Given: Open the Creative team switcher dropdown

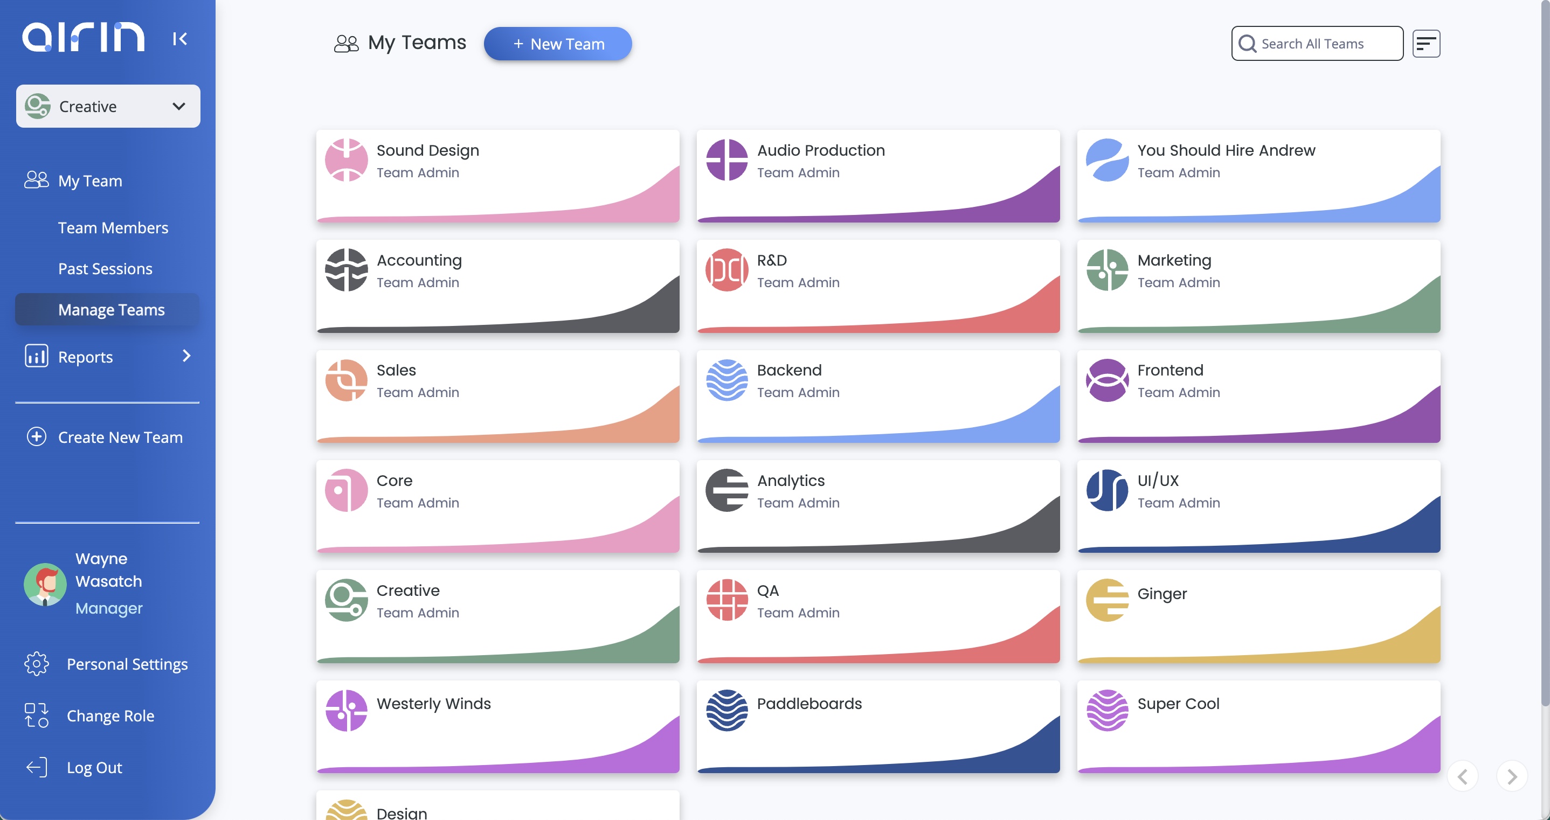Looking at the screenshot, I should [108, 106].
